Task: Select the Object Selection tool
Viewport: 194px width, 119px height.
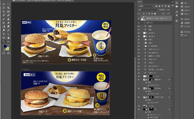Action: pos(8,8)
